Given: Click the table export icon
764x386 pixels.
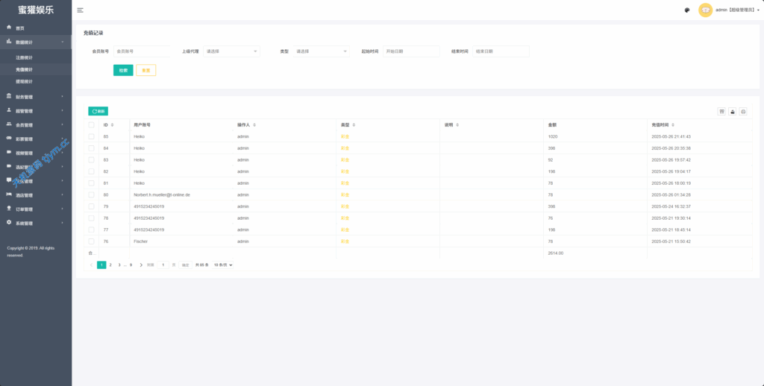Looking at the screenshot, I should [733, 111].
